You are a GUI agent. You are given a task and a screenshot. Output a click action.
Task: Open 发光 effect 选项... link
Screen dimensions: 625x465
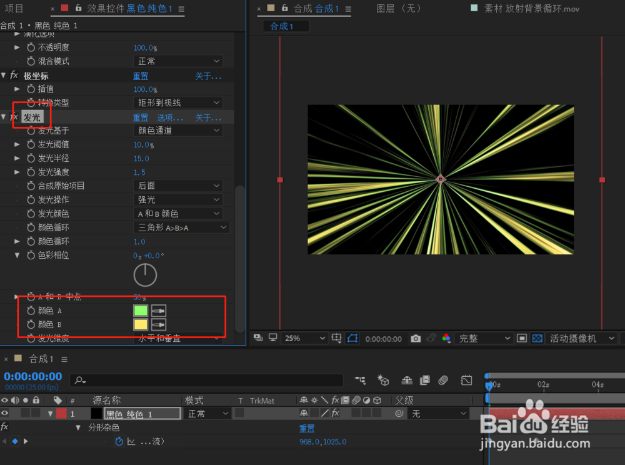[170, 117]
